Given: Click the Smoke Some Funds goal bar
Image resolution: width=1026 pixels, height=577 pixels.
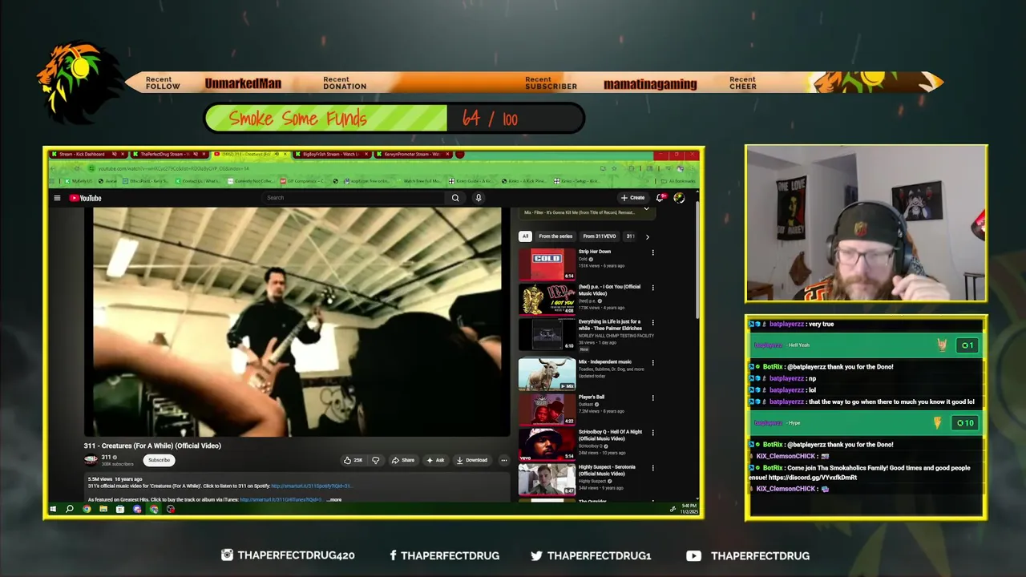Looking at the screenshot, I should click(394, 119).
